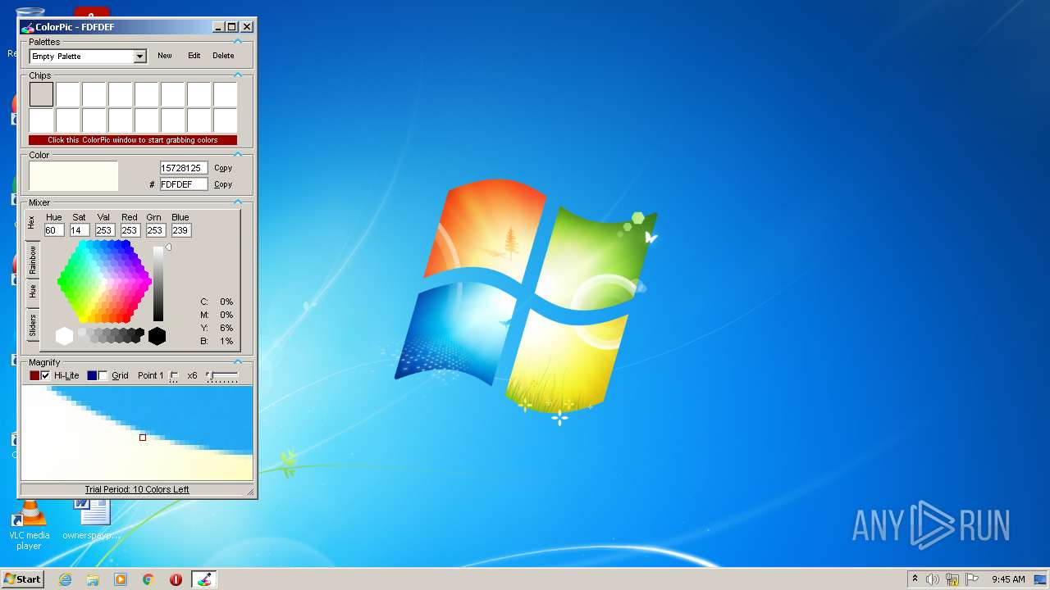Click the blue Grid color swatch
The image size is (1050, 590).
click(x=92, y=375)
